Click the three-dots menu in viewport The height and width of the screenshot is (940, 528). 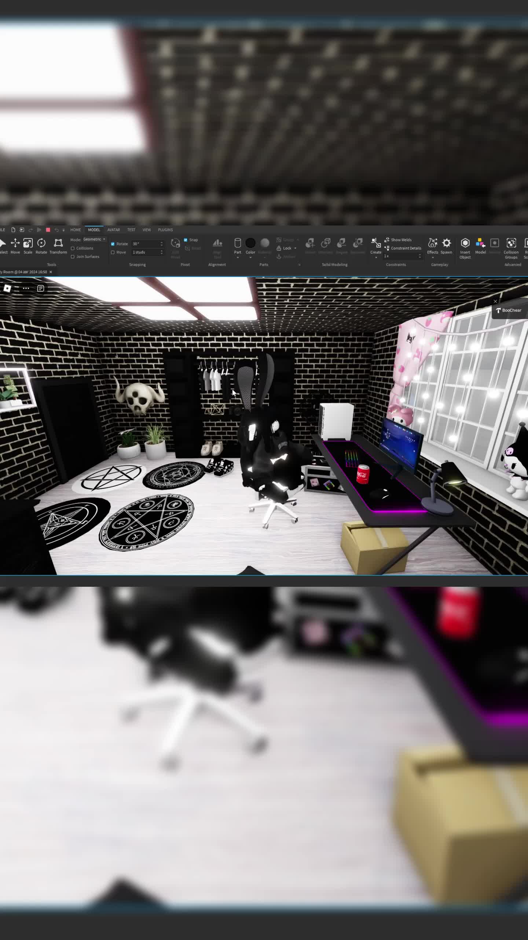pyautogui.click(x=26, y=288)
